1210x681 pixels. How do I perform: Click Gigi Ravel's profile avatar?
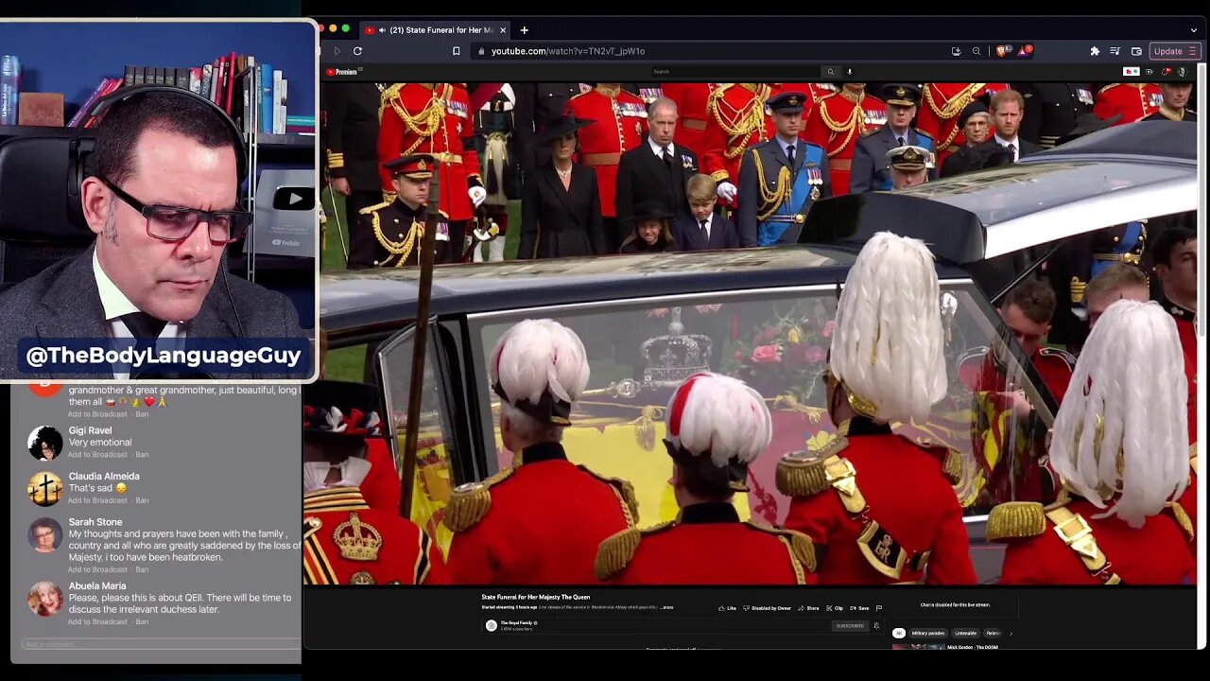[44, 443]
